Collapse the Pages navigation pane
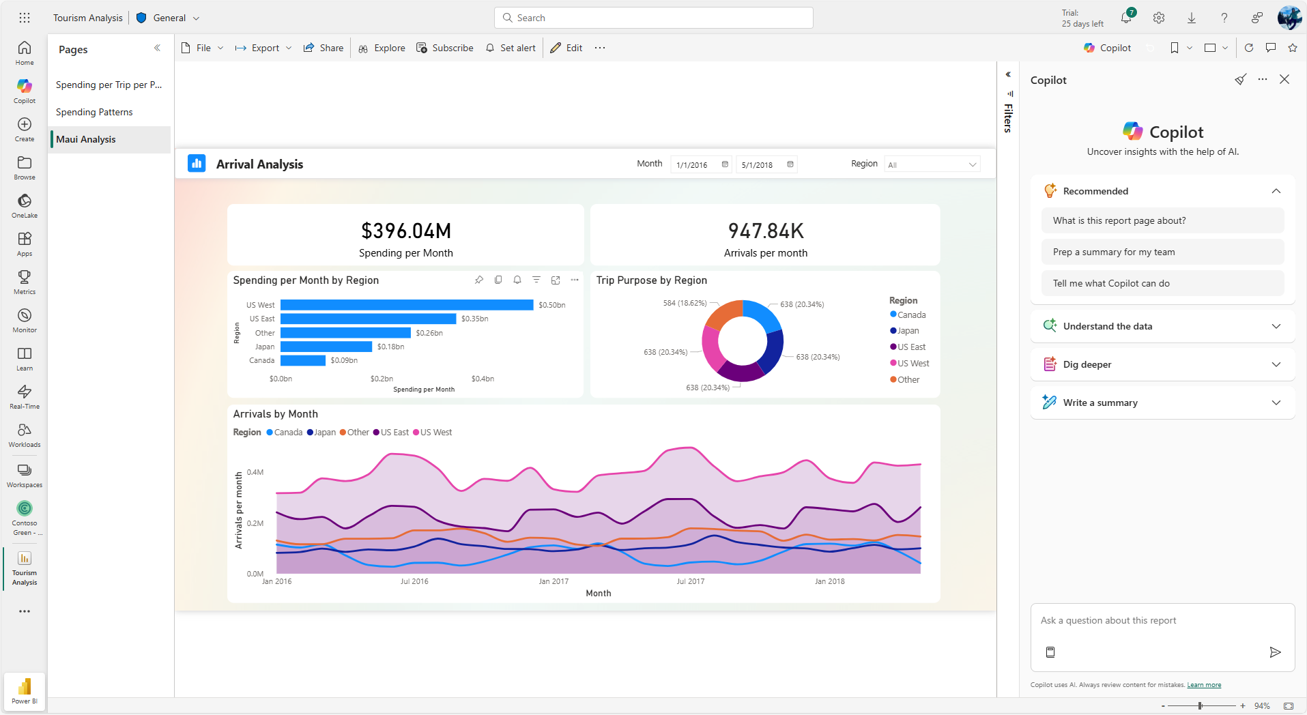Viewport: 1307px width, 715px height. (x=157, y=48)
